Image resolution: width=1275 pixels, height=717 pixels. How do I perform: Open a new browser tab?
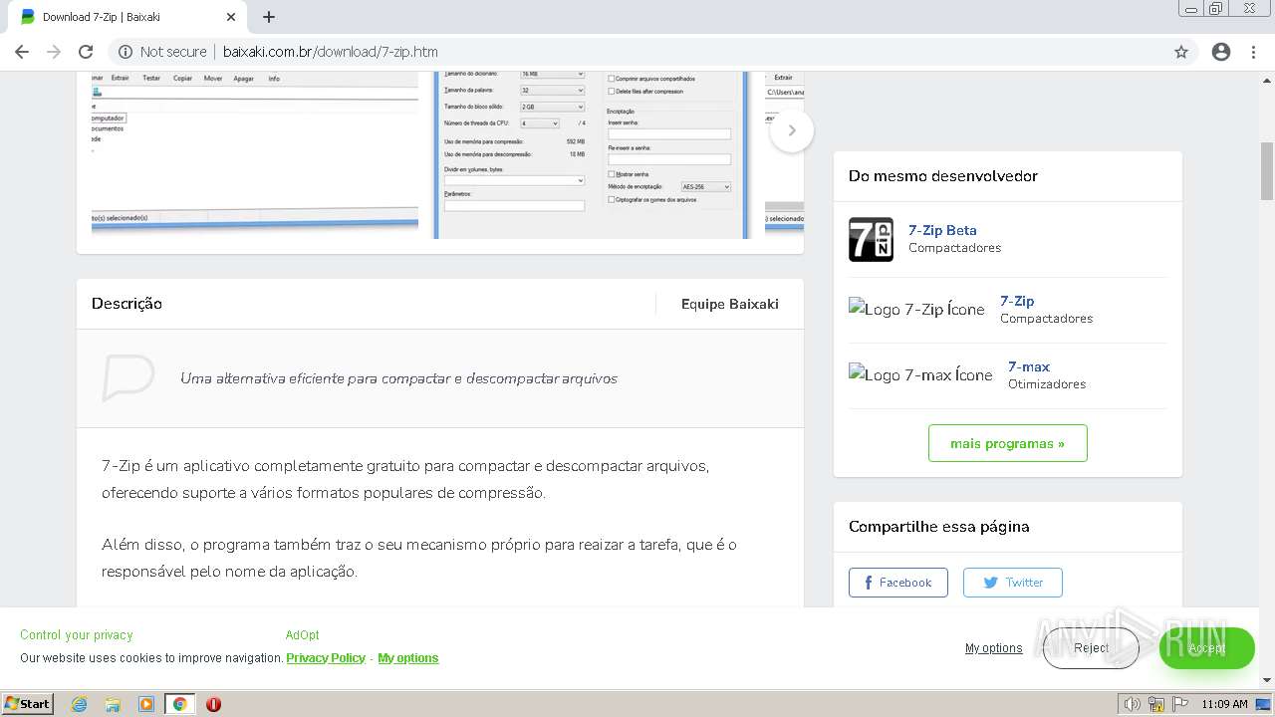click(x=269, y=17)
